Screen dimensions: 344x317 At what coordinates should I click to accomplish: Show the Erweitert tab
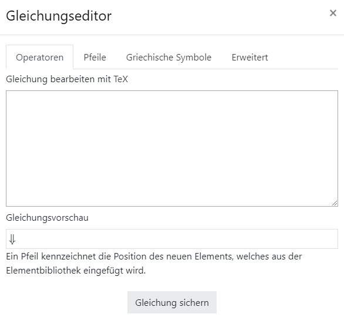[249, 58]
